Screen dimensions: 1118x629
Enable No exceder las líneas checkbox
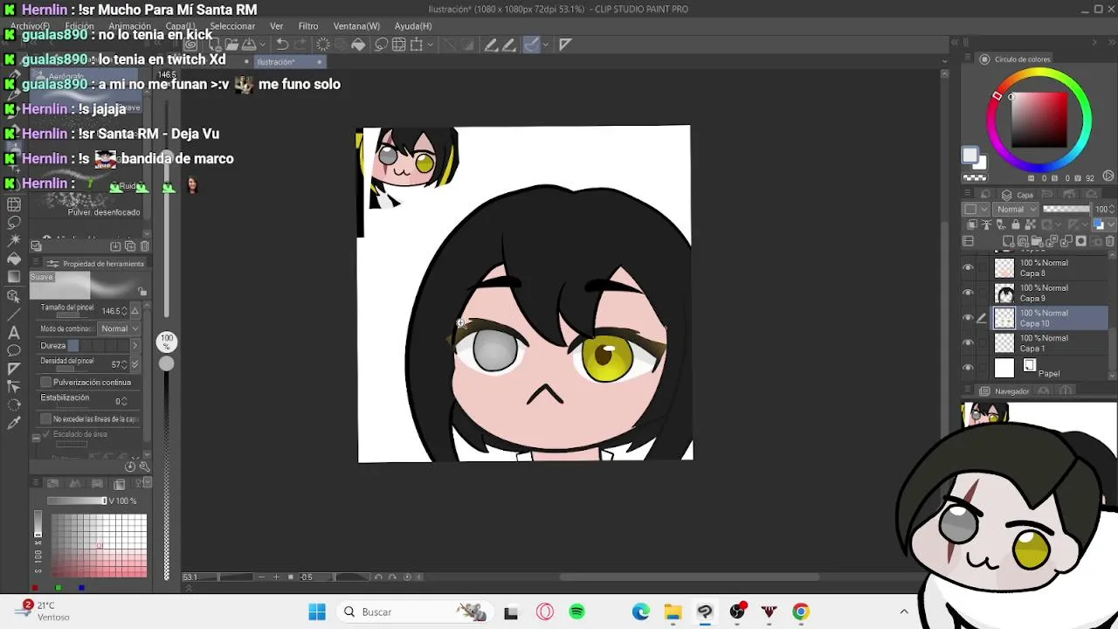[46, 419]
